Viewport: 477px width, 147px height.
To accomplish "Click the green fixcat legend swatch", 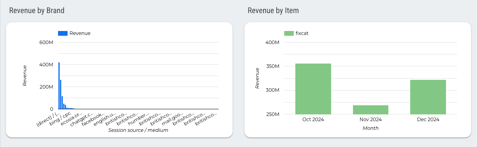I will [289, 33].
